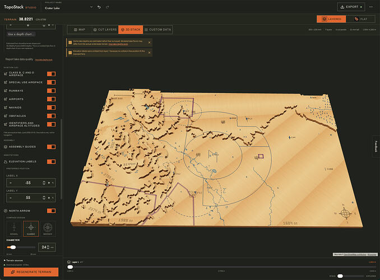
Task: Select the Classic compass design
Action: [x=31, y=228]
